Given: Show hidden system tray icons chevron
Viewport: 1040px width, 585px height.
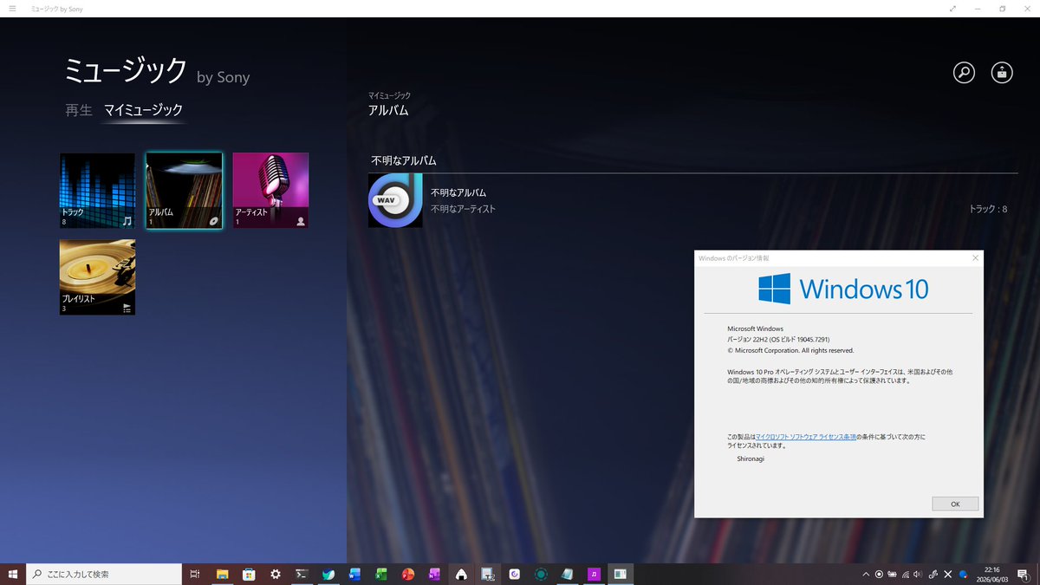Looking at the screenshot, I should point(866,574).
